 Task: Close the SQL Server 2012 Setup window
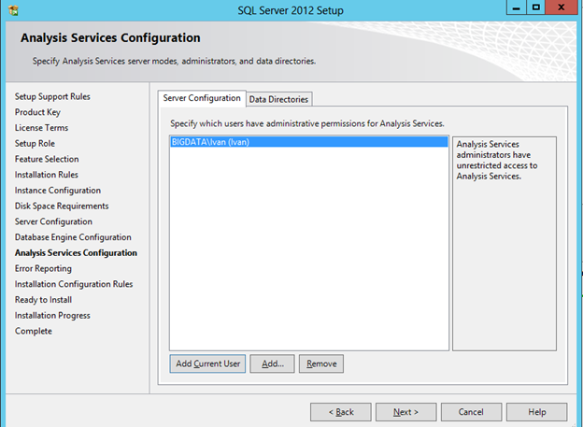(x=562, y=7)
